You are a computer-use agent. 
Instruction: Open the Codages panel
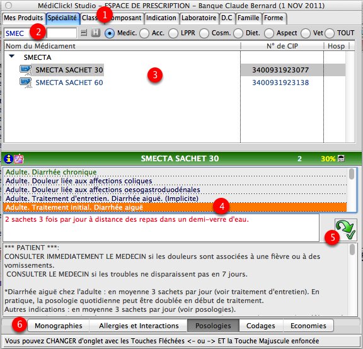[x=261, y=326]
